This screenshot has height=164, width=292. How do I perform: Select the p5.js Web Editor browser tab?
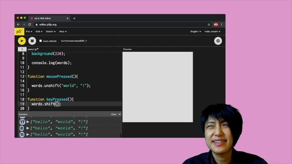click(49, 18)
